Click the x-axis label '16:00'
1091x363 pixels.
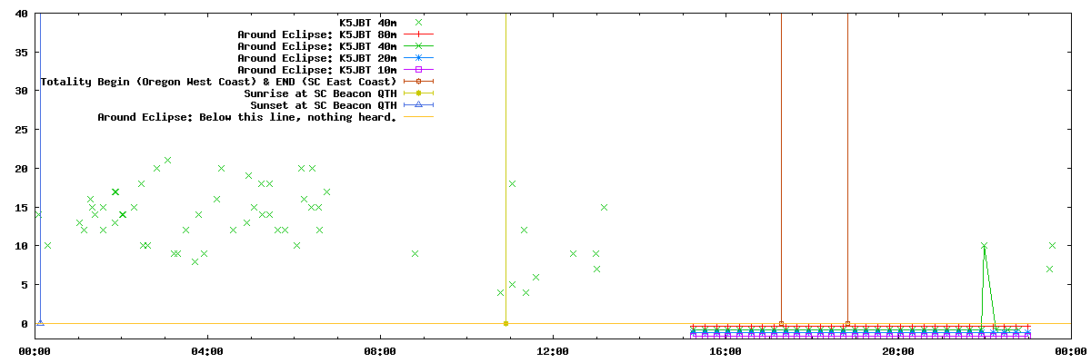pyautogui.click(x=726, y=350)
